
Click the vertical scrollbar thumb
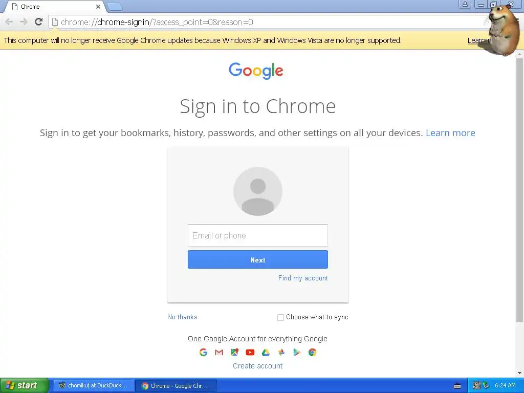coord(520,190)
